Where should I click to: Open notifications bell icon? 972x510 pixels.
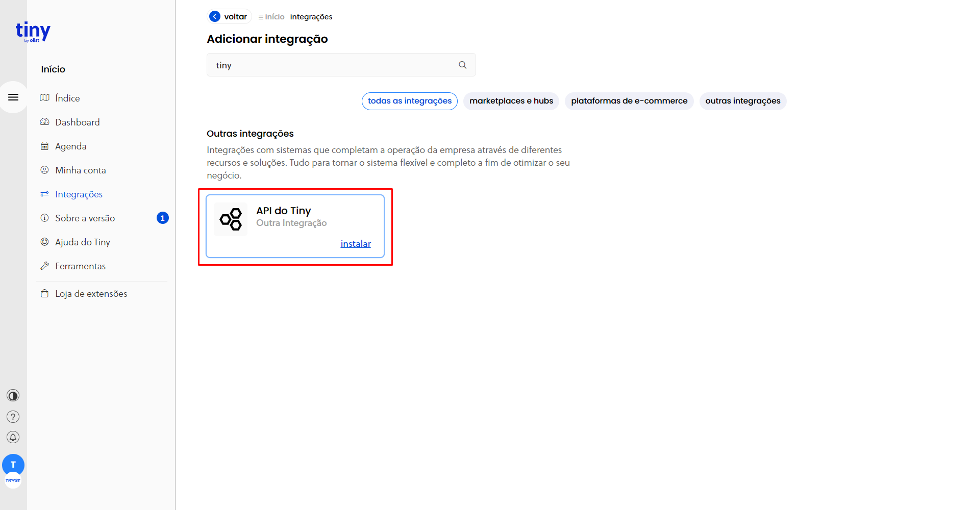tap(13, 438)
